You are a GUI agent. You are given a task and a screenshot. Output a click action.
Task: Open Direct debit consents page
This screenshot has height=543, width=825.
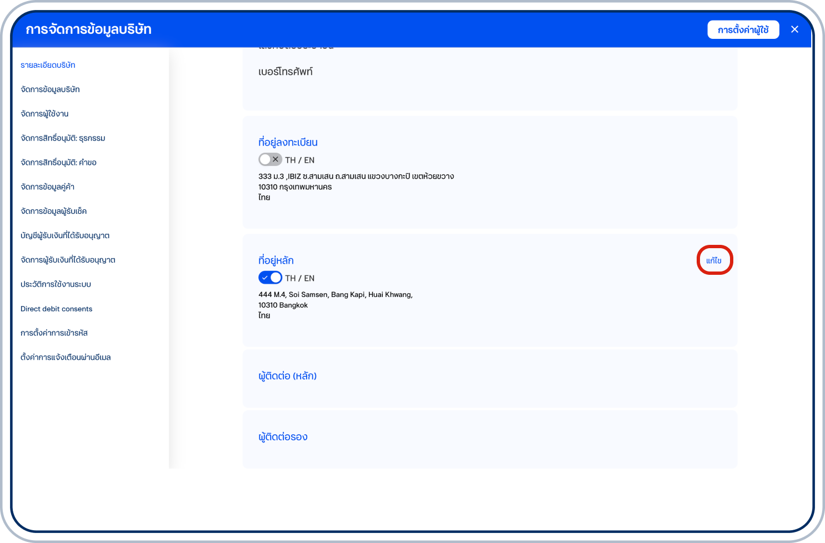coord(56,309)
